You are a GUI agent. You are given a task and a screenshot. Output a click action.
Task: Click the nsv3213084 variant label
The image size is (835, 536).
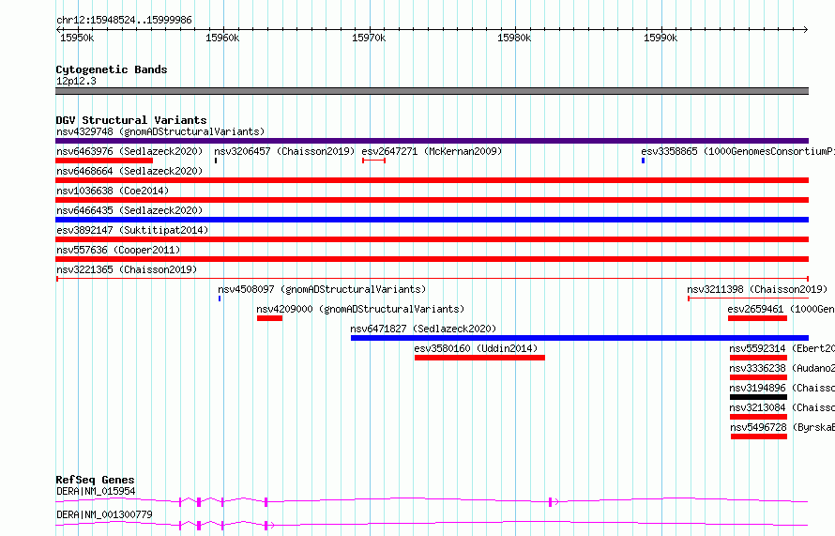point(782,407)
